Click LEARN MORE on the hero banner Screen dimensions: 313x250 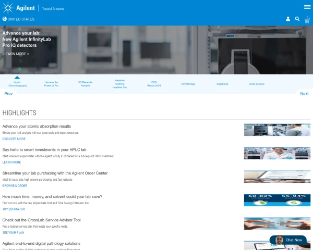click(16, 54)
